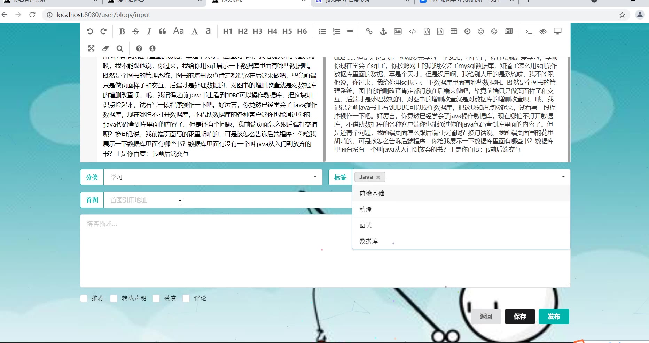Insert a block quote
Viewport: 649px width, 343px height.
point(163,31)
